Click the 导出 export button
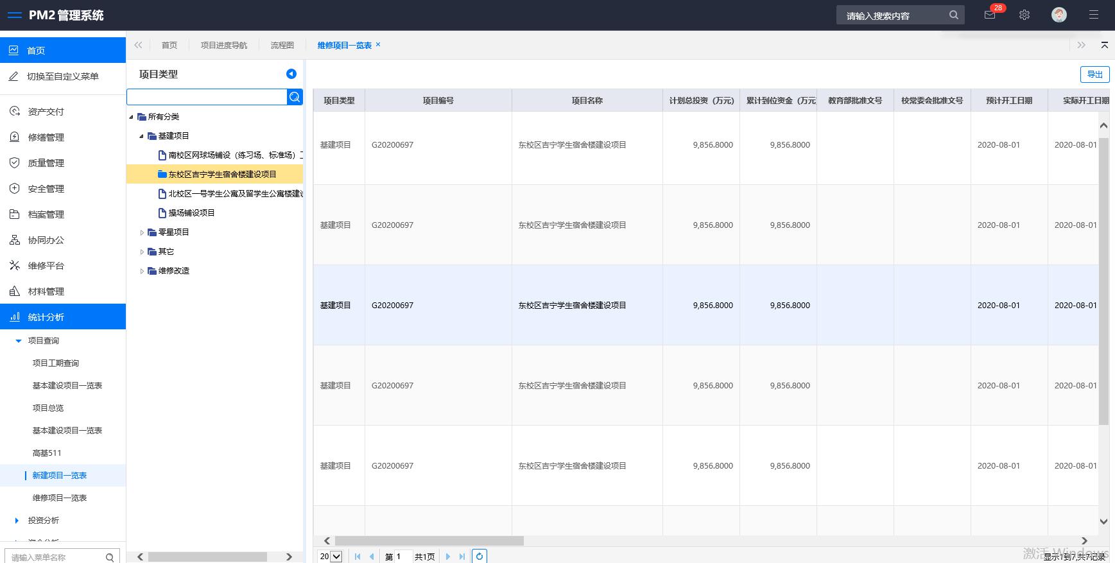The image size is (1115, 563). click(x=1094, y=74)
